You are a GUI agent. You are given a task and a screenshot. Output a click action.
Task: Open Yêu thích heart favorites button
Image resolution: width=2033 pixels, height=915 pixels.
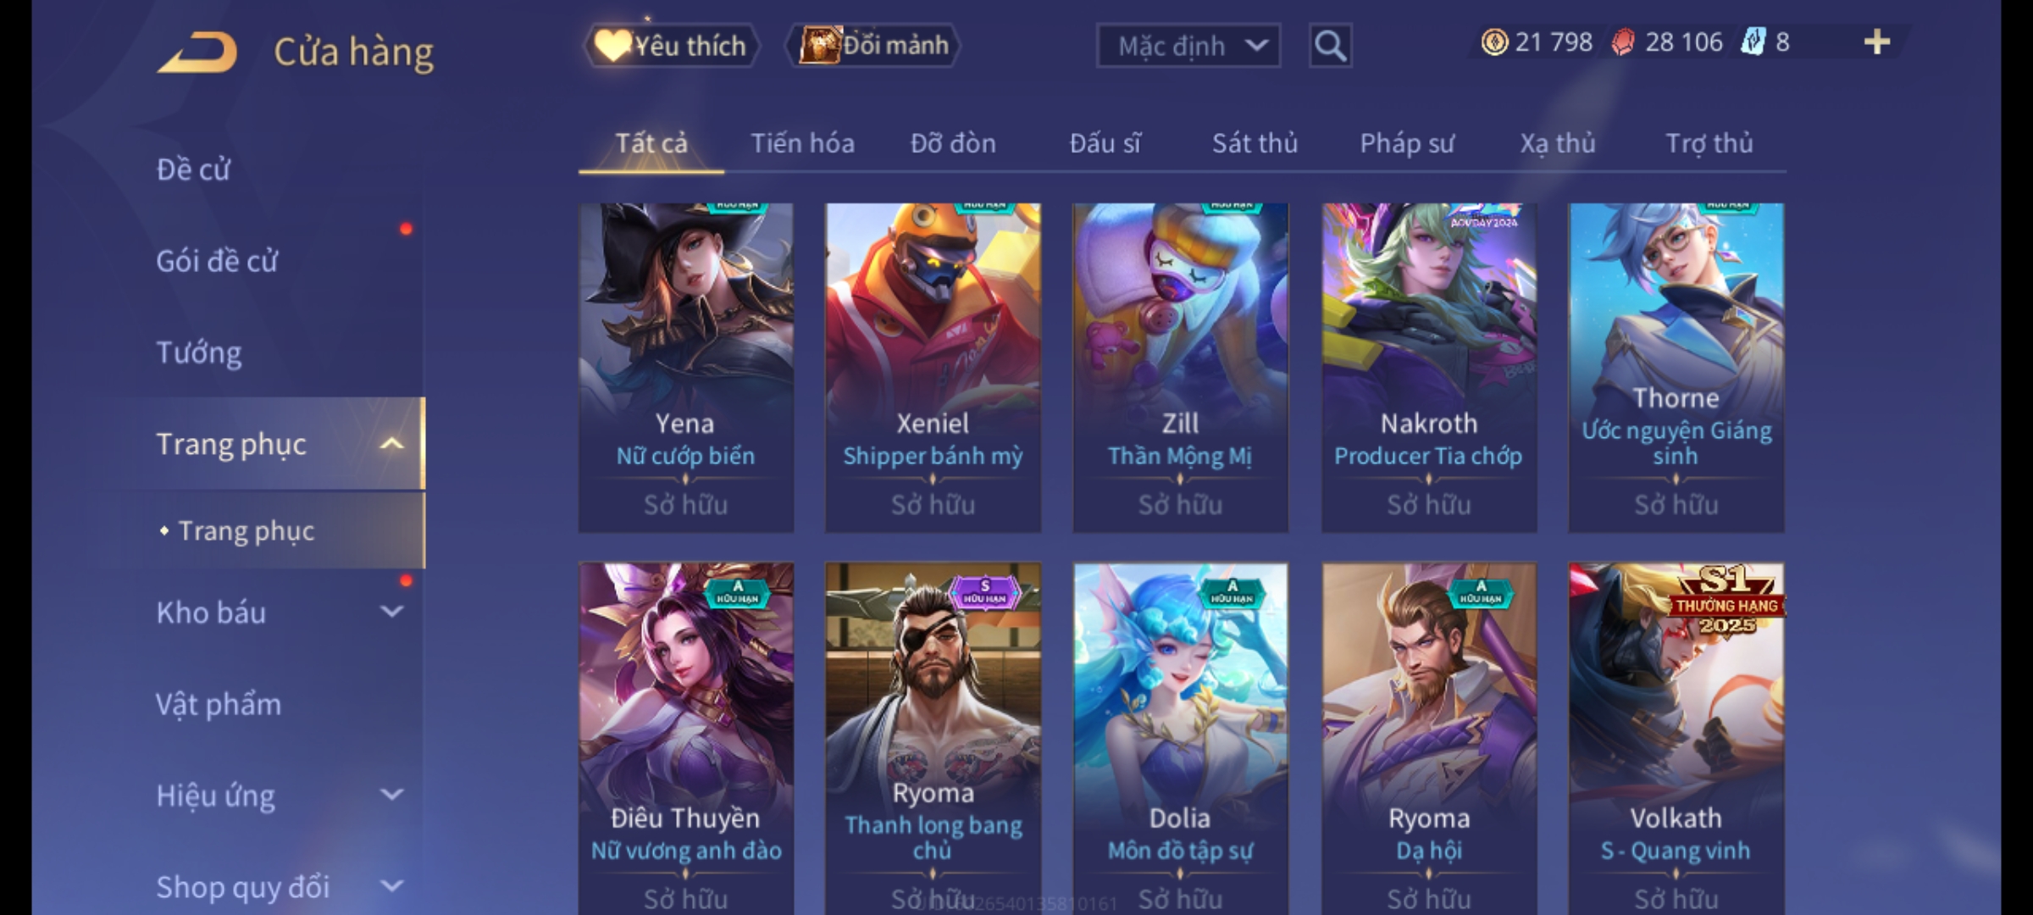672,46
